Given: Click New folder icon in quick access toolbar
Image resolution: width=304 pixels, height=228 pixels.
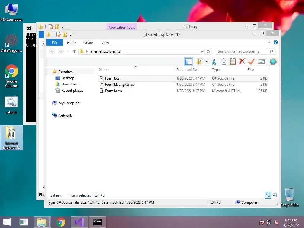Looking at the screenshot, I should pyautogui.click(x=65, y=34).
